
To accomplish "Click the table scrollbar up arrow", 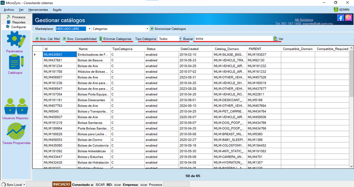I will 352,48.
